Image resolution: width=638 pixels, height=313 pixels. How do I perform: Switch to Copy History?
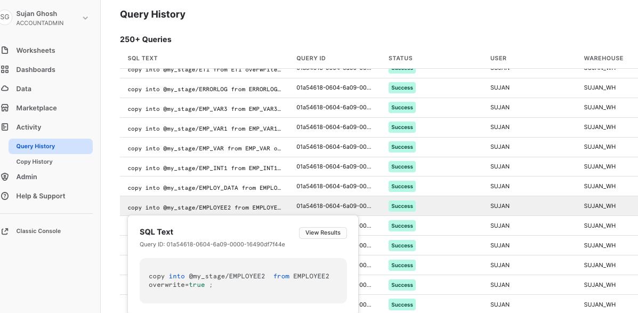35,162
